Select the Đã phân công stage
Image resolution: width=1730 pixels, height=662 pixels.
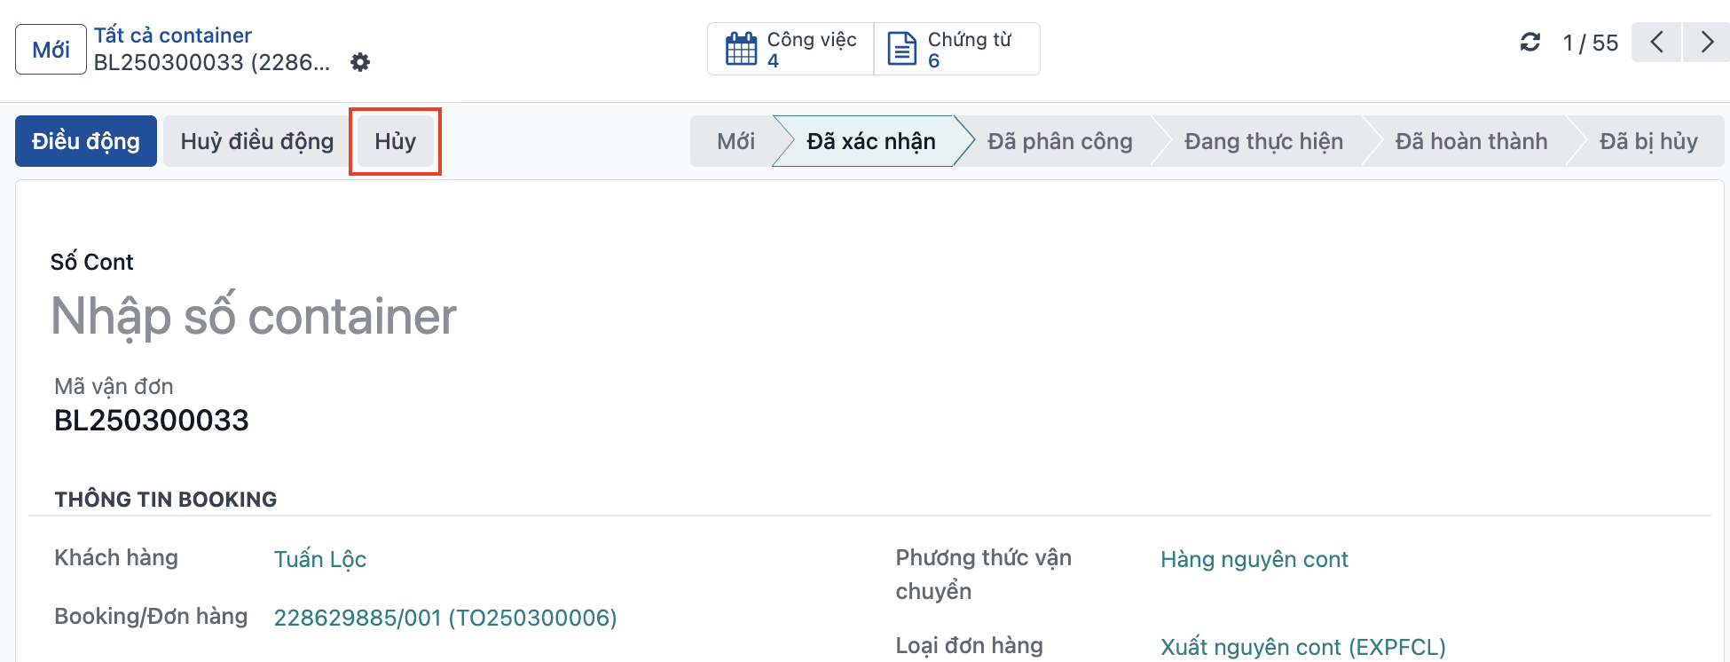pyautogui.click(x=1060, y=141)
